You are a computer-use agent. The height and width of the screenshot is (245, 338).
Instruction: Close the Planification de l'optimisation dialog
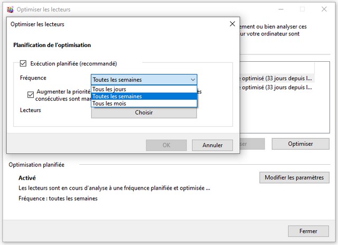coord(232,24)
